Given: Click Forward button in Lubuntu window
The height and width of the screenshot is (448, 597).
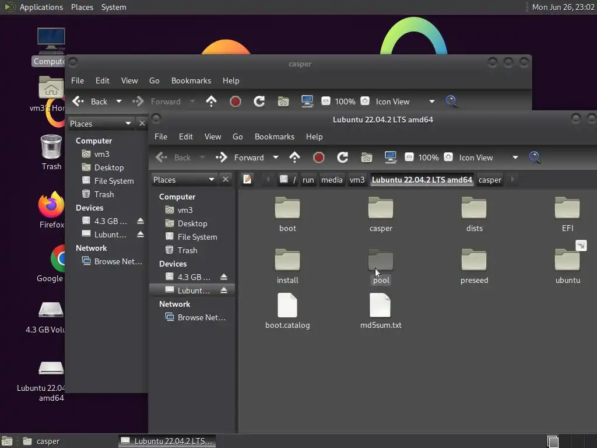Looking at the screenshot, I should point(241,157).
